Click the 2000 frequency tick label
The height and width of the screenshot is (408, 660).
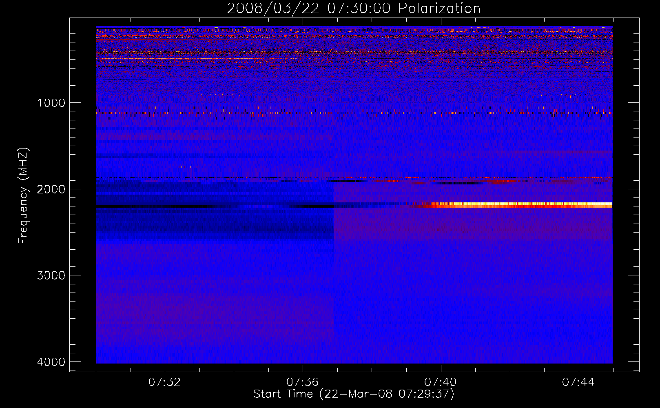pyautogui.click(x=51, y=189)
